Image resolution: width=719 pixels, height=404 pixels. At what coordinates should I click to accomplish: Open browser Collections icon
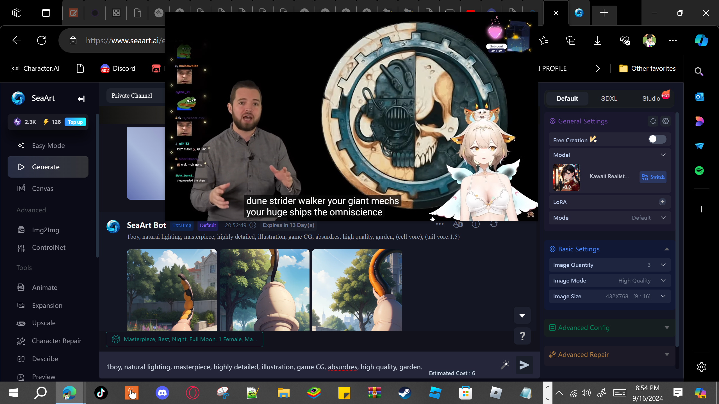pyautogui.click(x=571, y=41)
